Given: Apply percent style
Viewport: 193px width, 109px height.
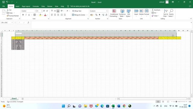Looking at the screenshot, I should pyautogui.click(x=96, y=15).
